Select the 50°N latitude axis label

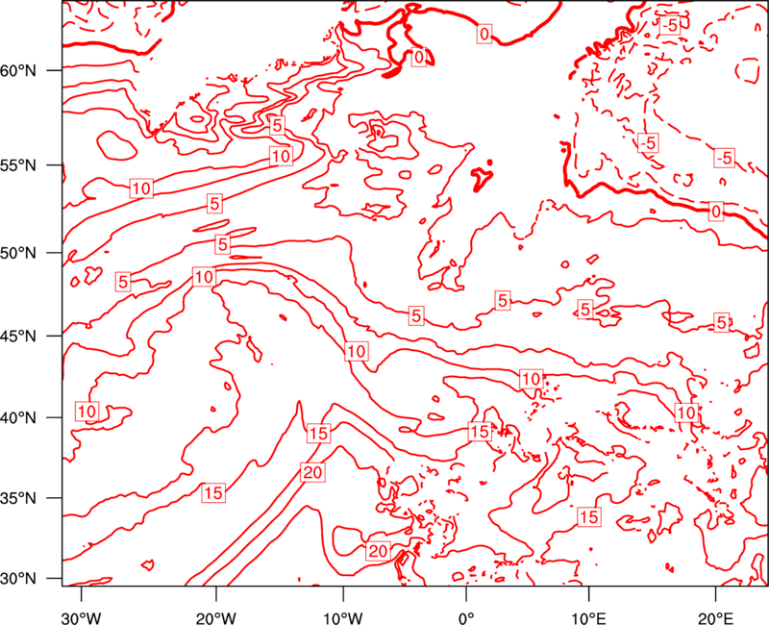pos(18,253)
